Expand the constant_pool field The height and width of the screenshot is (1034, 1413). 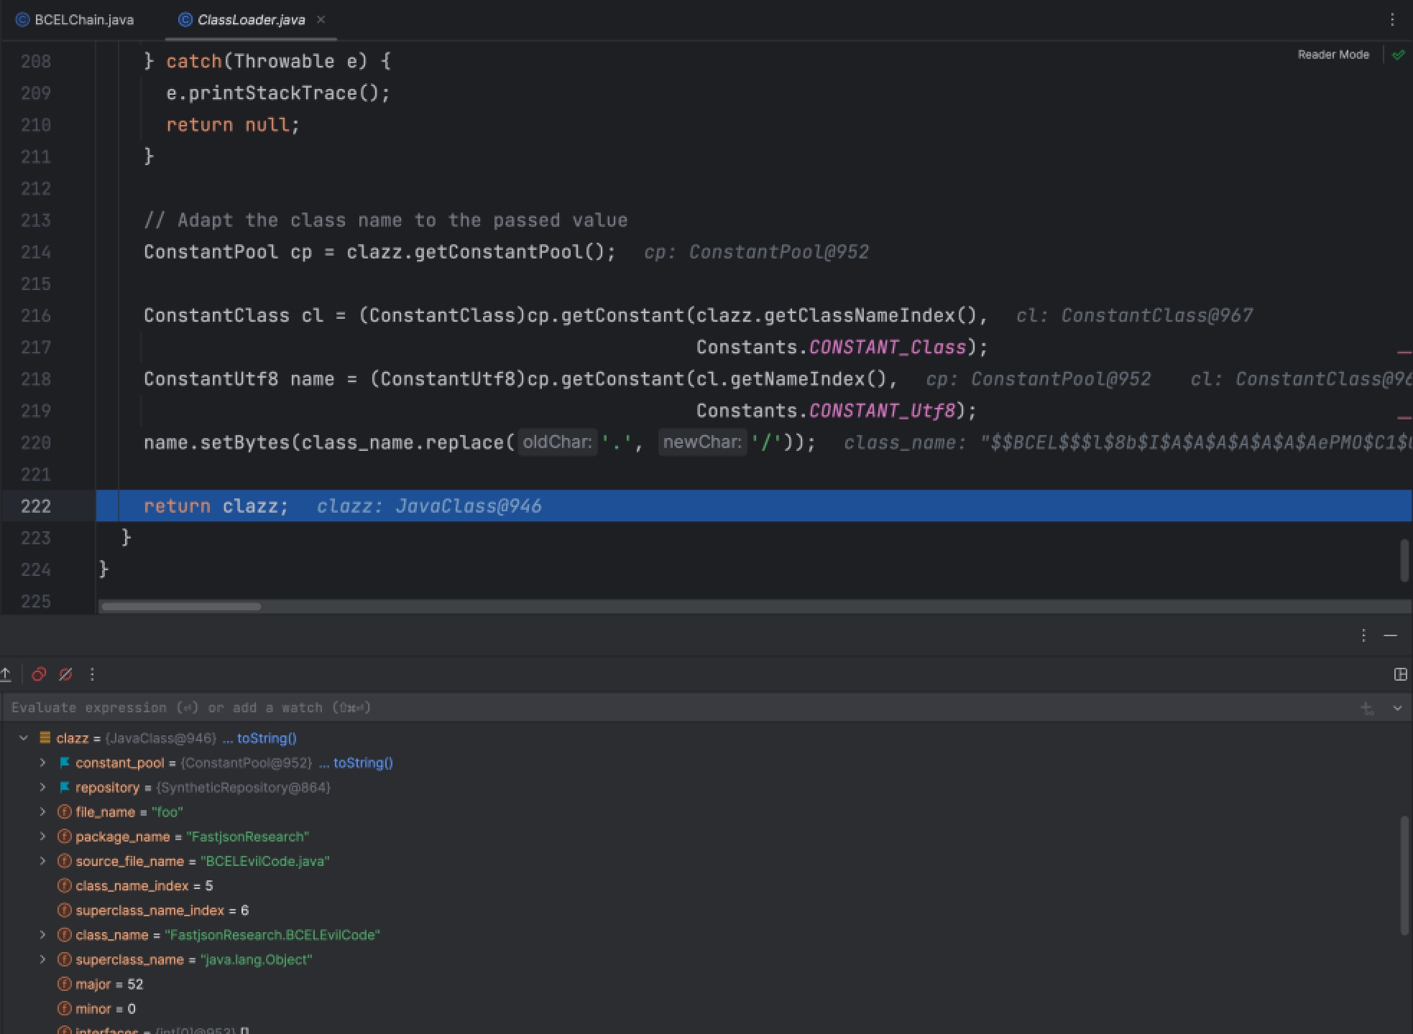tap(42, 763)
